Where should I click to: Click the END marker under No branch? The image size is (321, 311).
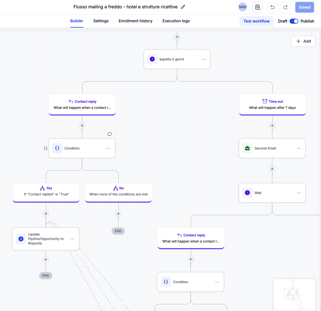(118, 231)
